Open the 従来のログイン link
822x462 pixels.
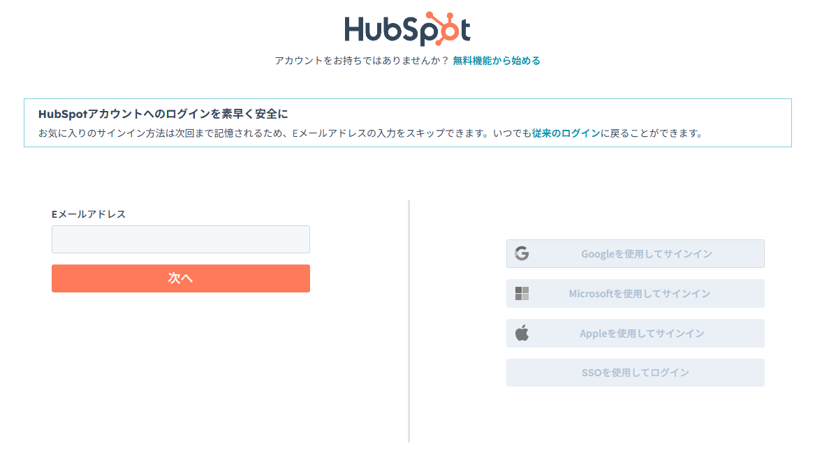[x=566, y=133]
